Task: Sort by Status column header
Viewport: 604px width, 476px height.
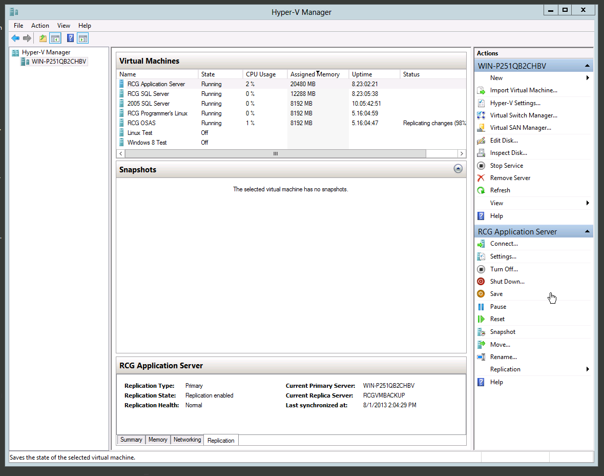Action: coord(433,74)
